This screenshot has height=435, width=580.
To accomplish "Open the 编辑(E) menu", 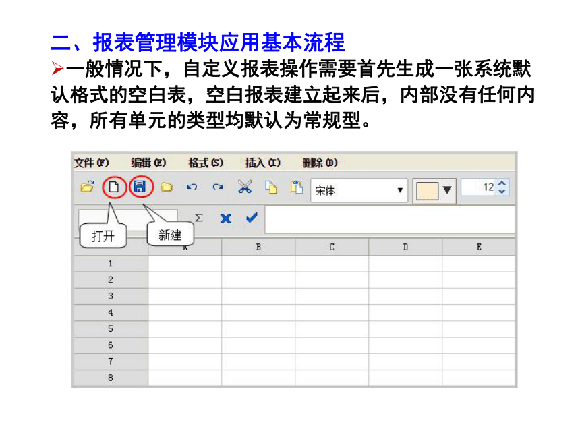I will [148, 163].
